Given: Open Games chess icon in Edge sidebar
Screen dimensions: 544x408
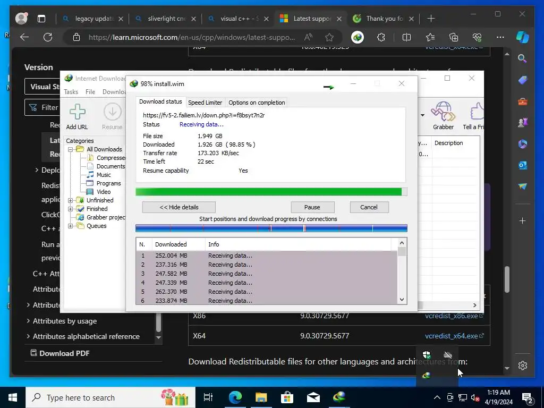Looking at the screenshot, I should (x=523, y=123).
